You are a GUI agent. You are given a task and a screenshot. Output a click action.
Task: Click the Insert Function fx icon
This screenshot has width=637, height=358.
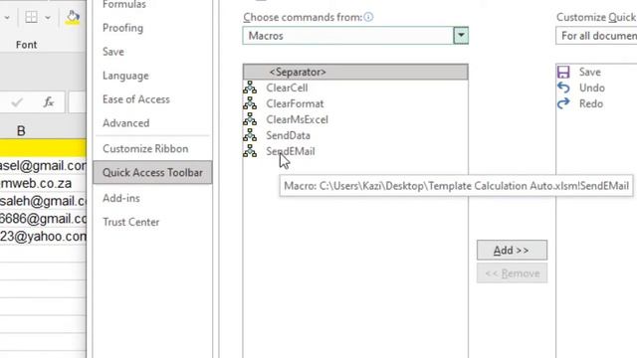[49, 101]
